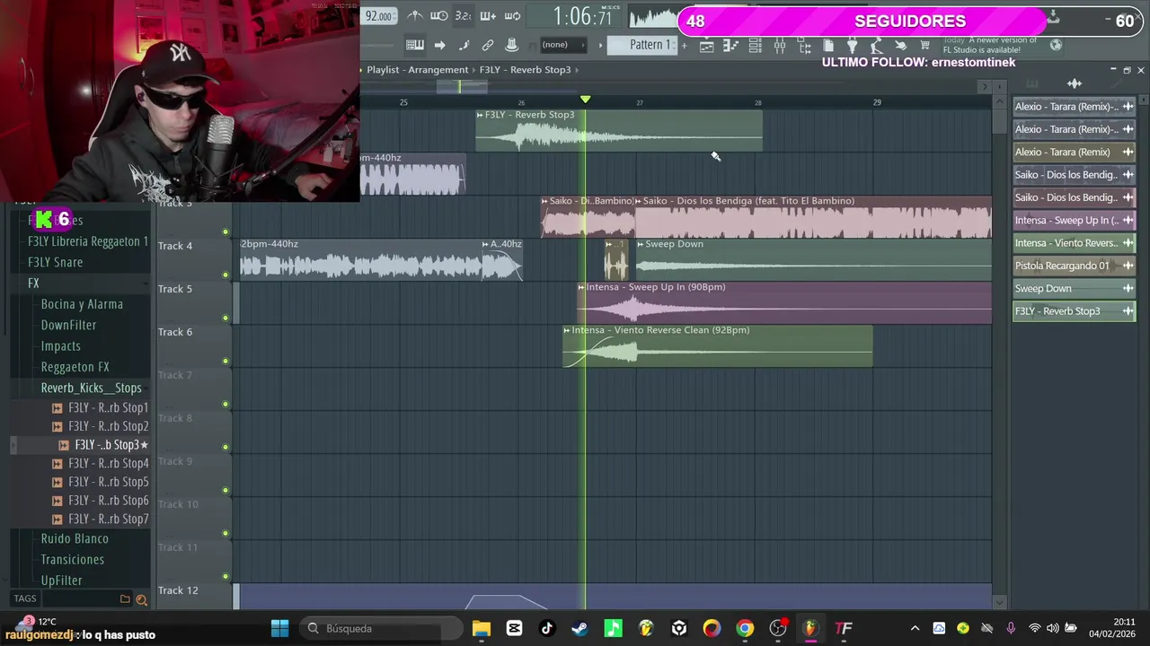This screenshot has width=1150, height=646.
Task: Open the Pattern 1 selector
Action: click(641, 45)
